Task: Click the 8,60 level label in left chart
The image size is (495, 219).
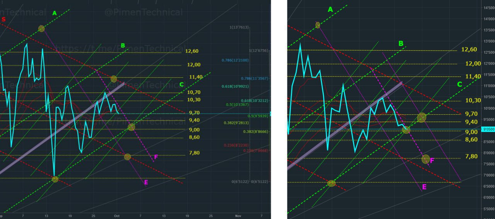Action: coord(195,137)
